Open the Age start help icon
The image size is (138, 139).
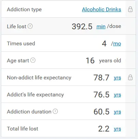[x=33, y=60]
